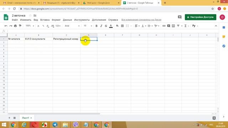Open the Изменить menu

(26, 20)
